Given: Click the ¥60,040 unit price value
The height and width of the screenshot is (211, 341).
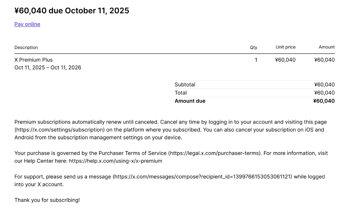Looking at the screenshot, I should 285,60.
